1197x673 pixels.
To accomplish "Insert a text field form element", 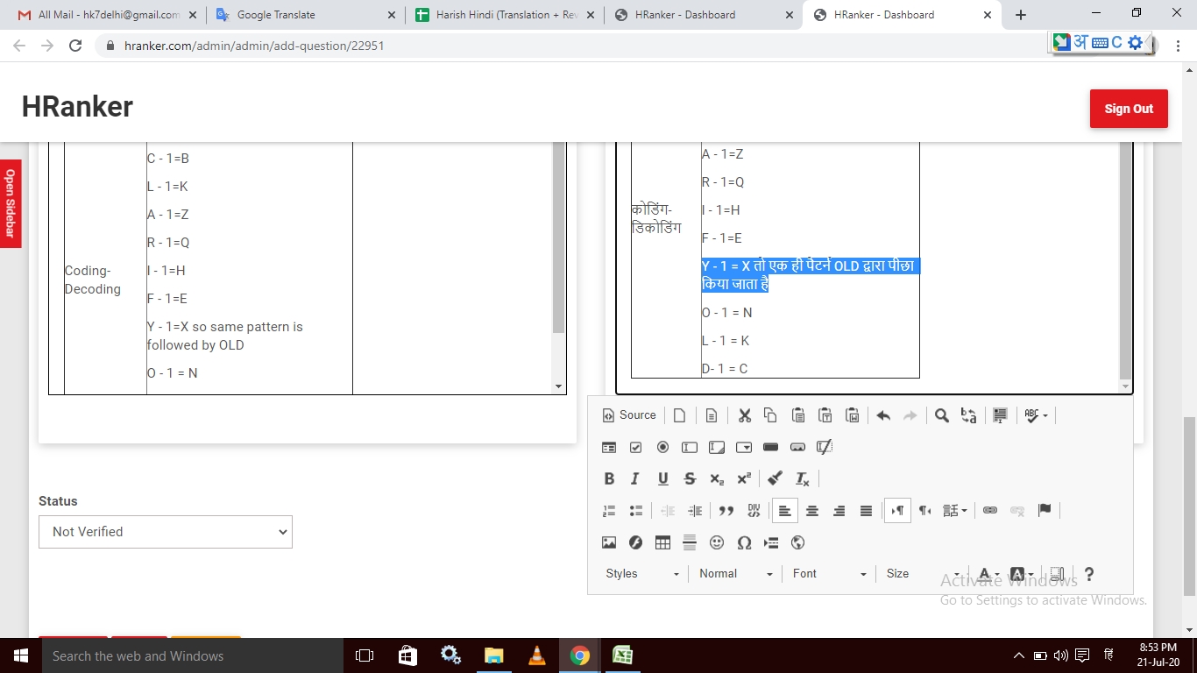I will pyautogui.click(x=690, y=447).
